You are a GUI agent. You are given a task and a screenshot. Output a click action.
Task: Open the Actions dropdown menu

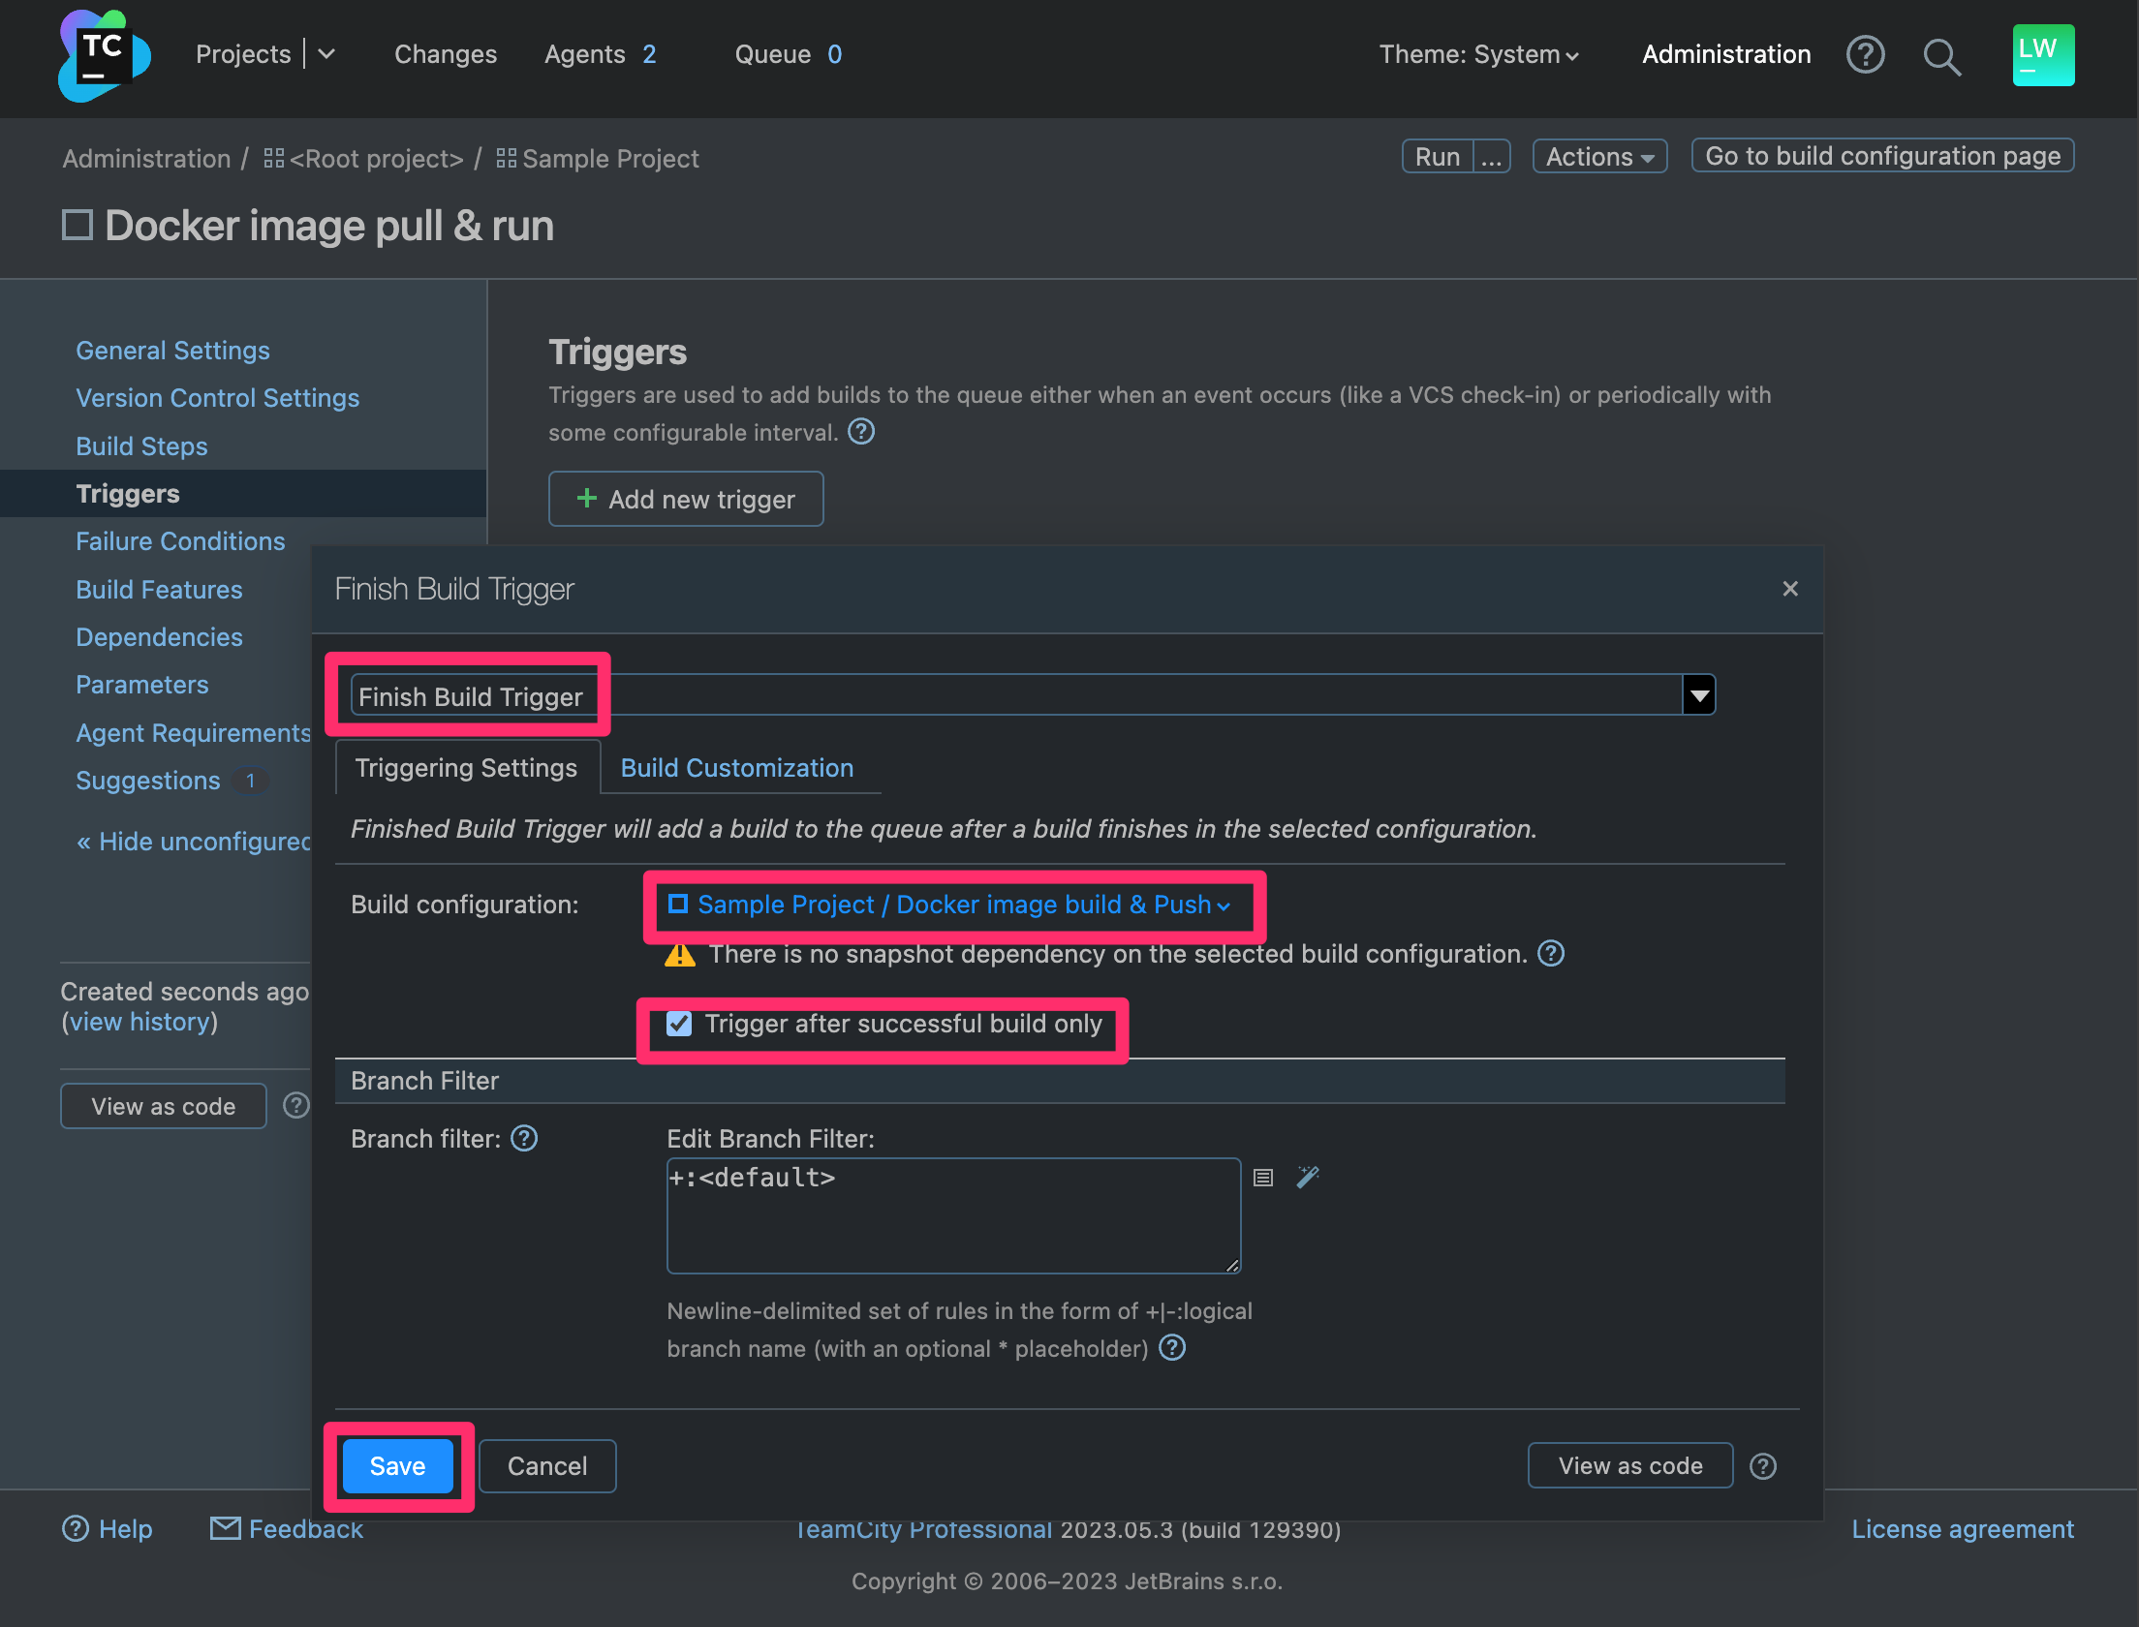pos(1599,157)
